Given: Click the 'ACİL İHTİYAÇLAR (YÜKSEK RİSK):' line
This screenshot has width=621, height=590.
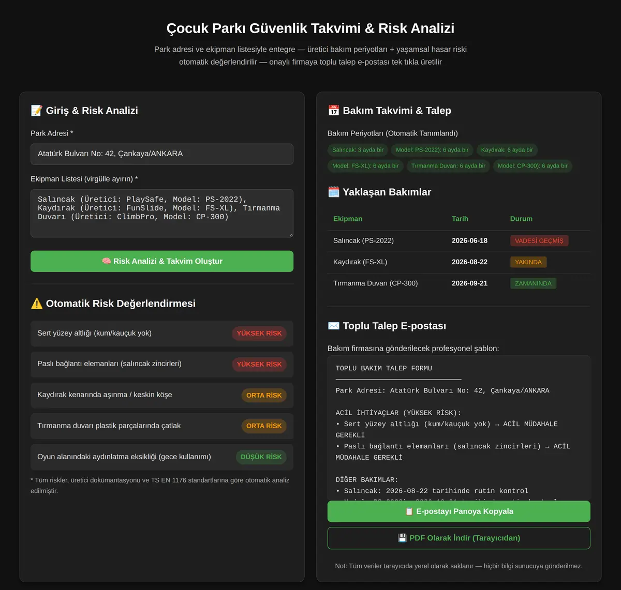Looking at the screenshot, I should click(398, 413).
